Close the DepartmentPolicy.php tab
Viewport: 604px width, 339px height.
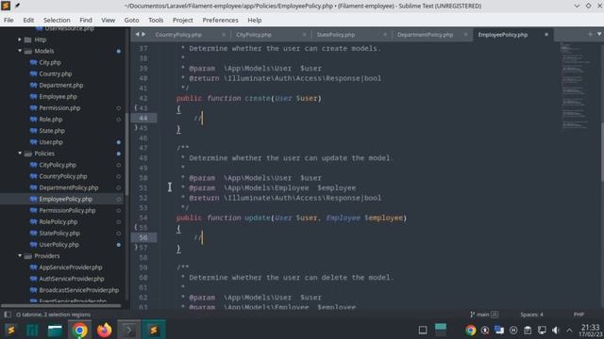465,35
